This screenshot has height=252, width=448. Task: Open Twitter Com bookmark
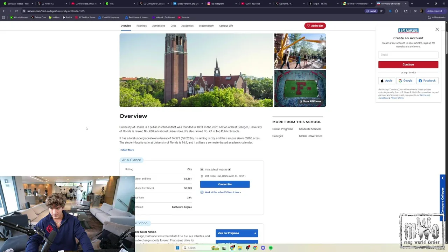click(38, 17)
